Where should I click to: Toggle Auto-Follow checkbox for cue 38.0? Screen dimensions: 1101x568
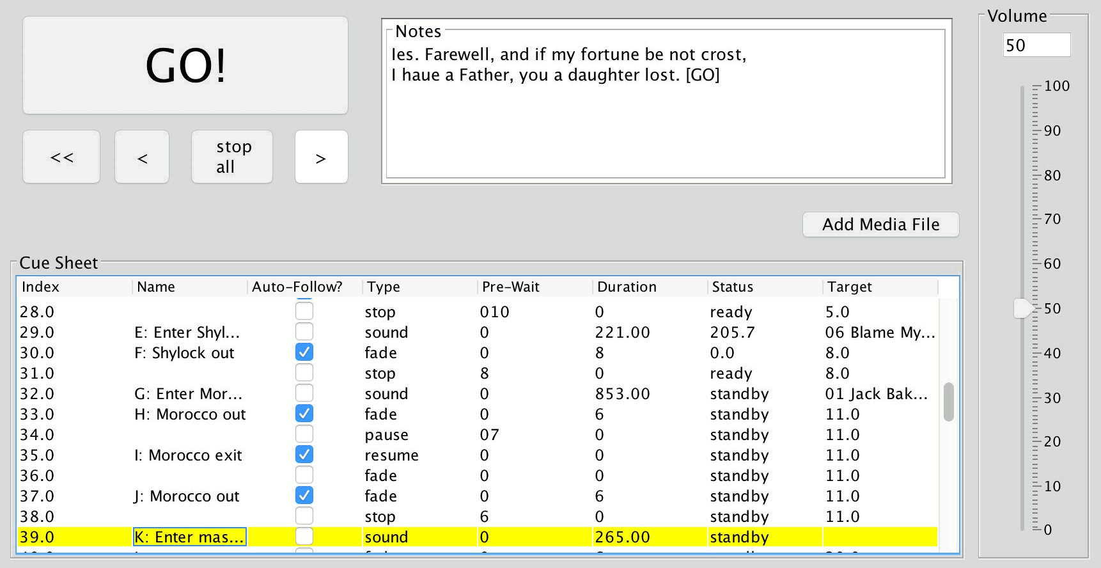(304, 516)
